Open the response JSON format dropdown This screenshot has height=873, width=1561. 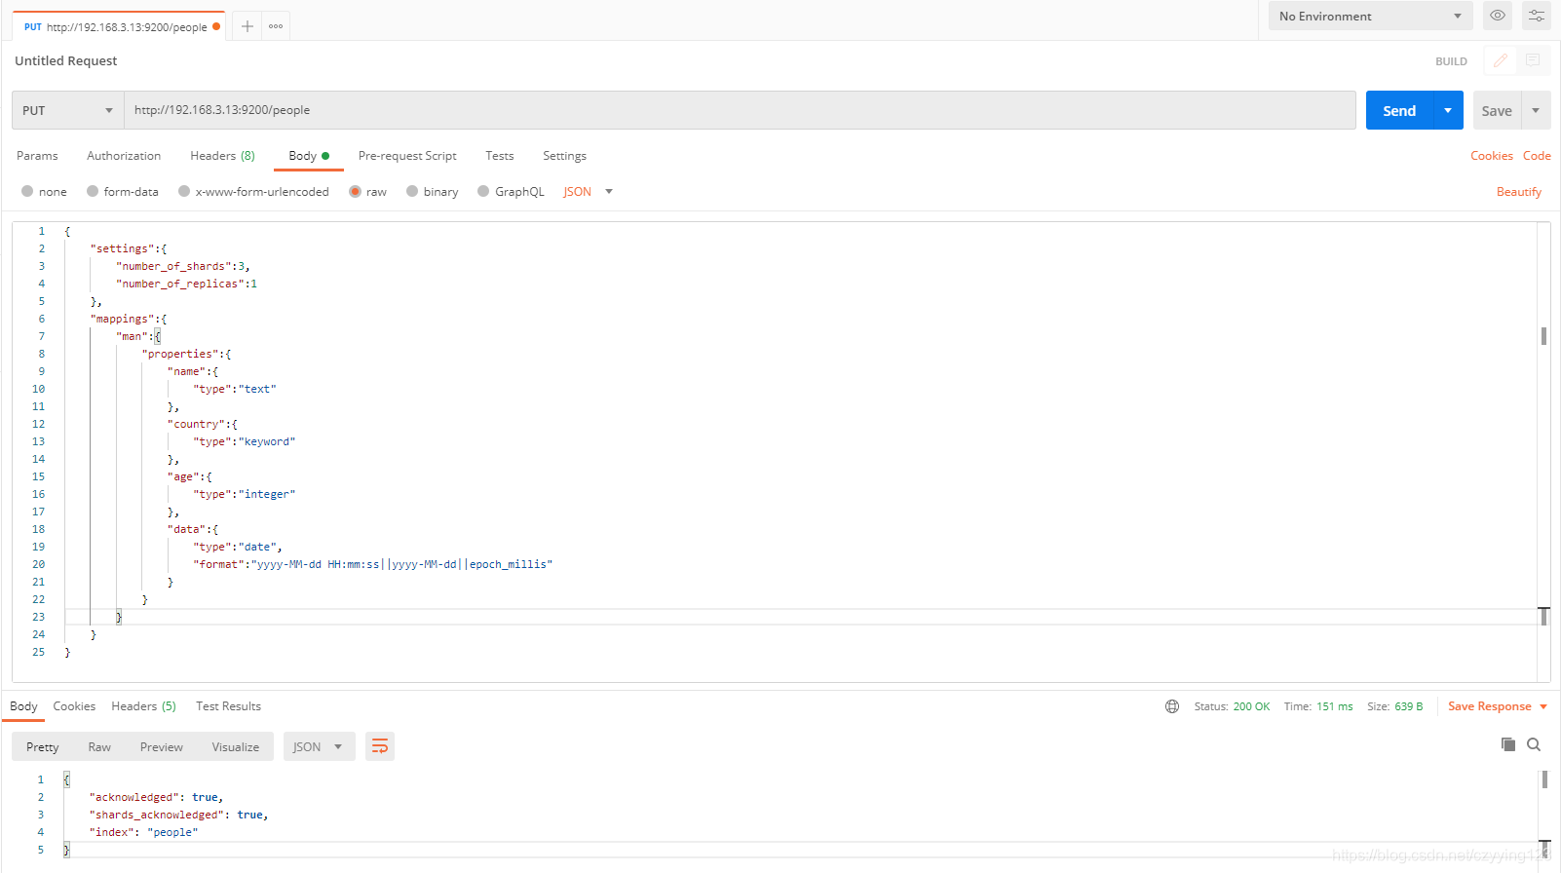(320, 746)
